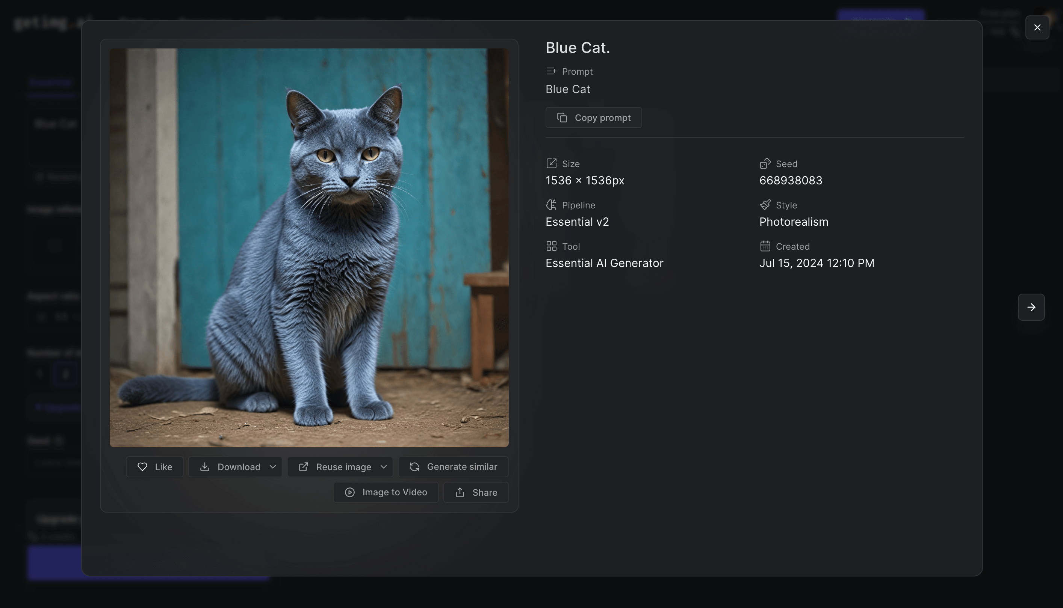Click the Blue Cat prompt text
Screen dimensions: 1063x608
568,89
